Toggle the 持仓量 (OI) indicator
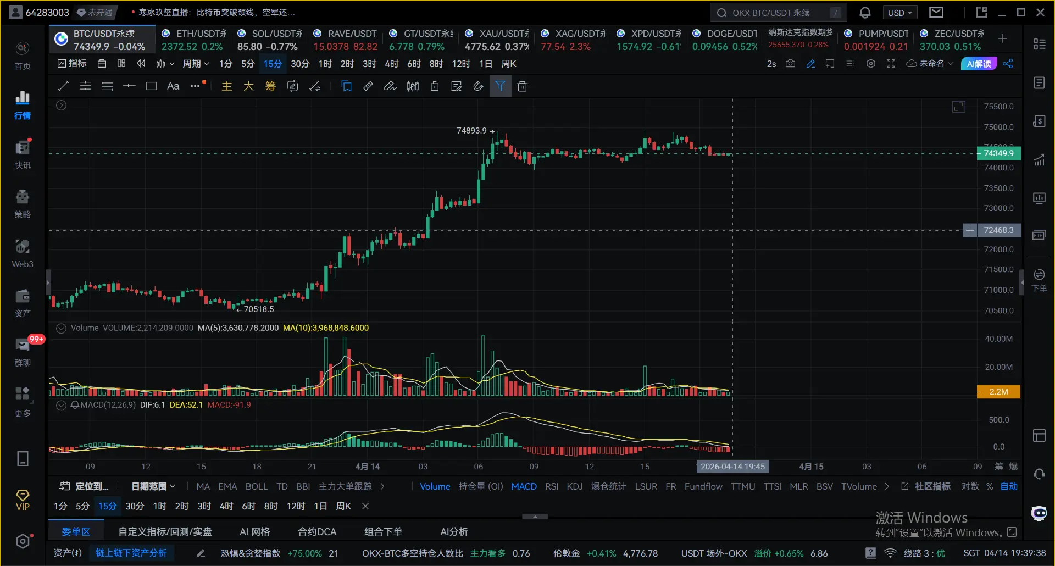 tap(481, 486)
